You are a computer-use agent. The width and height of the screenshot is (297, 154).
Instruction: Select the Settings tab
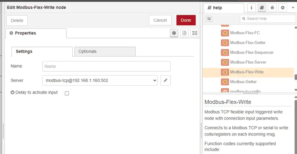tap(42, 51)
